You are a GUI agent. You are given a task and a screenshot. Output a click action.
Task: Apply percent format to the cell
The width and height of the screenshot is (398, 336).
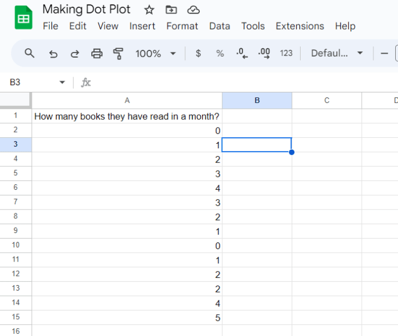point(220,53)
